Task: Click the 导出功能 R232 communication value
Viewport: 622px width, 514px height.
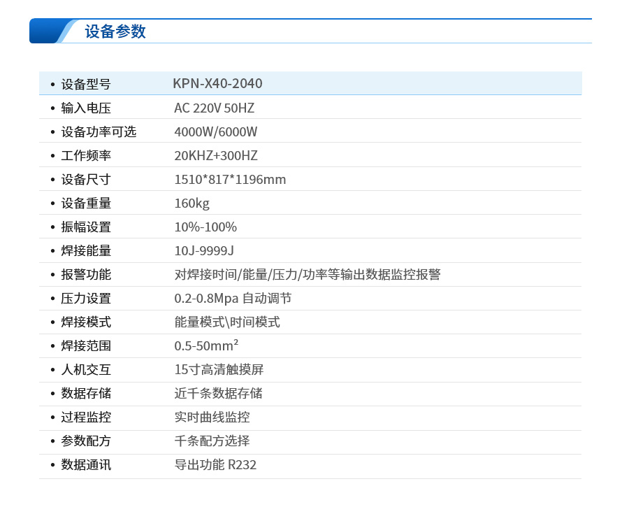Action: [215, 465]
